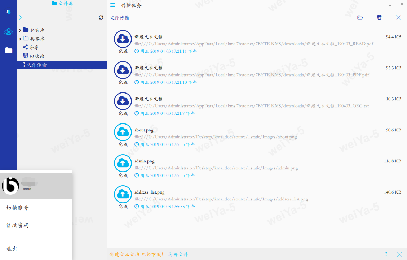Click the hamburger menu icon beside 传输任务

click(112, 5)
